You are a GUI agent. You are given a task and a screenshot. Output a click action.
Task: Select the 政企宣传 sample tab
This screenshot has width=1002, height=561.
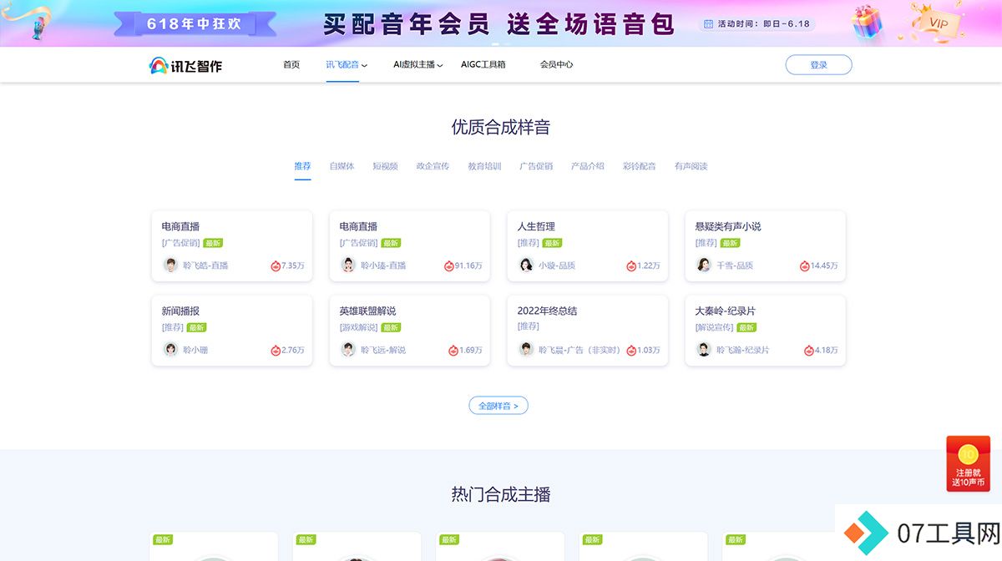coord(433,166)
